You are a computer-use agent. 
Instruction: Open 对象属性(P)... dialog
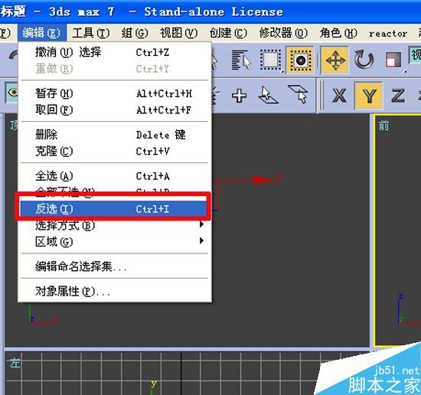(115, 291)
